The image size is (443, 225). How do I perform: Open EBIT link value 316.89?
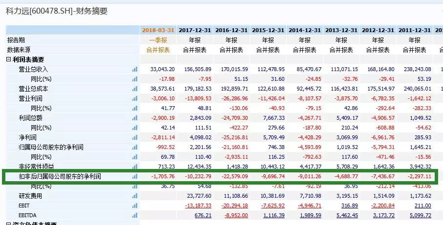point(350,206)
